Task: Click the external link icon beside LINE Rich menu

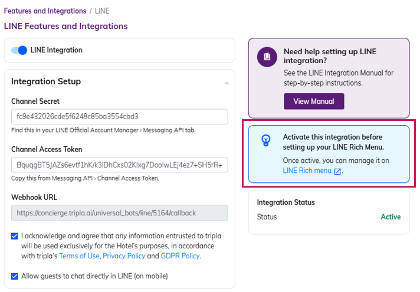Action: pyautogui.click(x=337, y=171)
